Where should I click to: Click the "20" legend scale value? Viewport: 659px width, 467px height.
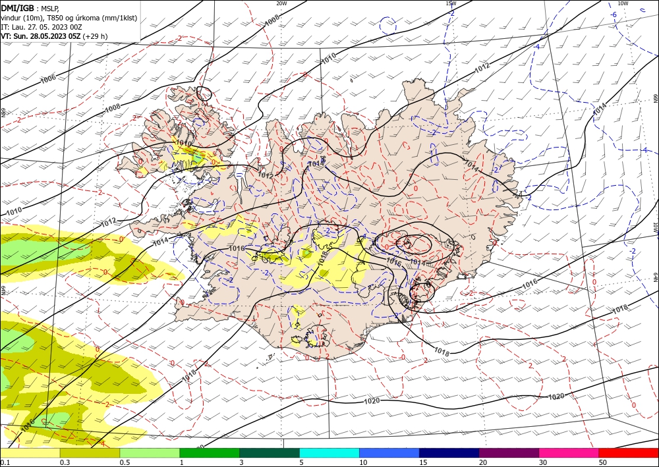tap(483, 463)
